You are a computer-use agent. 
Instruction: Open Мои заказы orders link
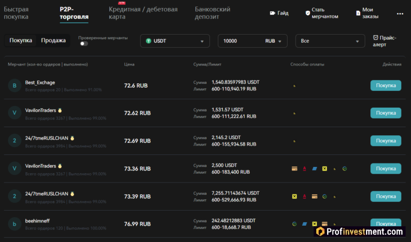367,13
